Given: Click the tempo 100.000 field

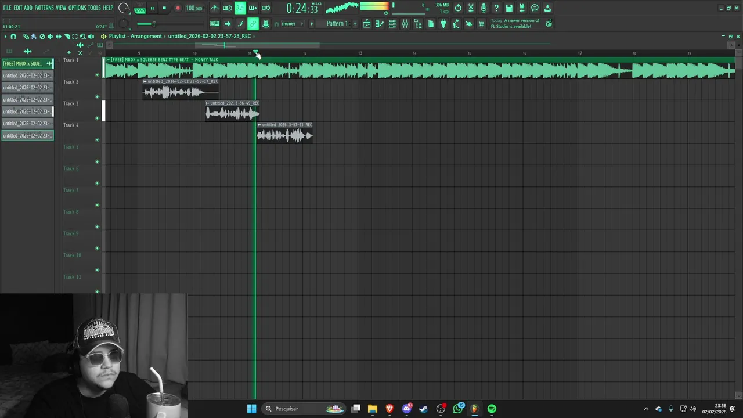Looking at the screenshot, I should tap(194, 8).
